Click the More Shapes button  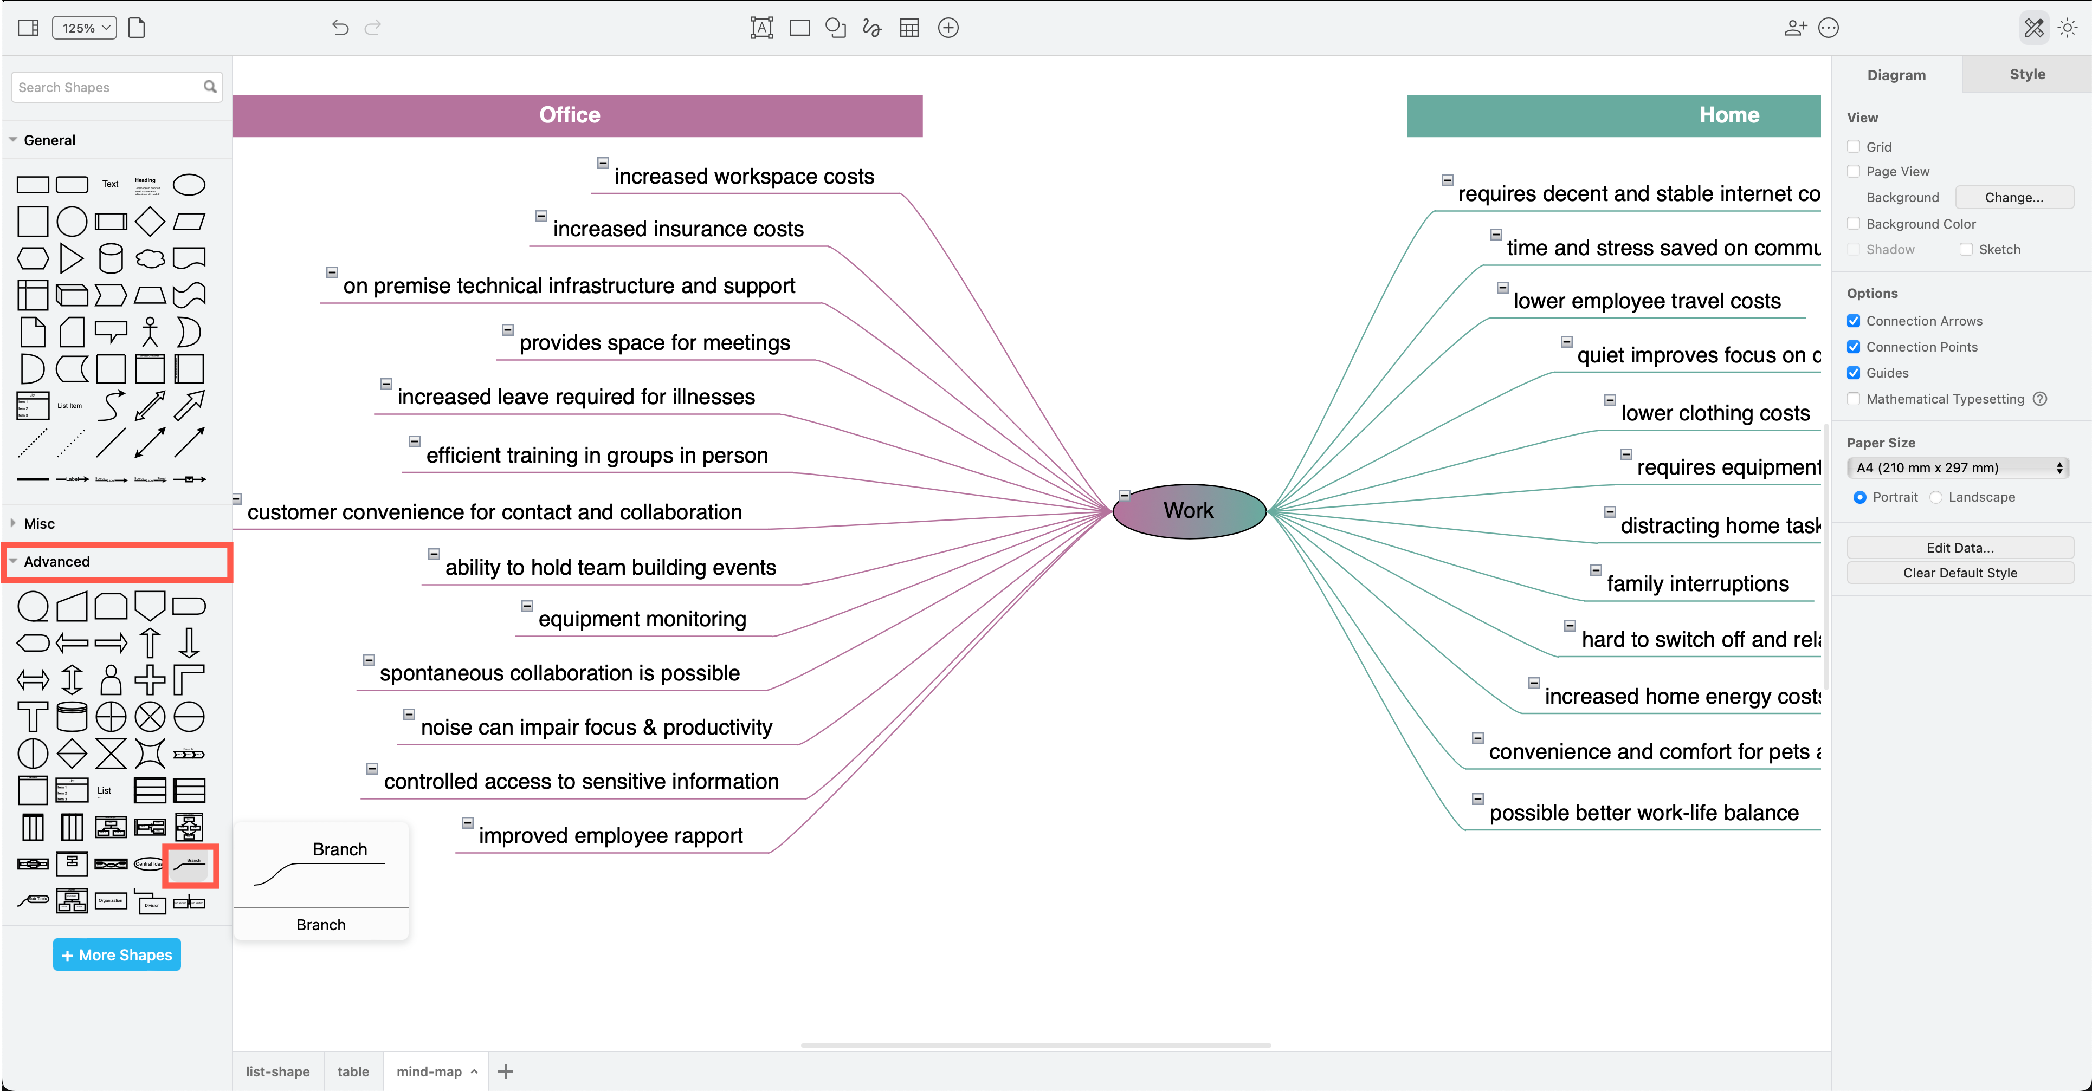pyautogui.click(x=116, y=954)
